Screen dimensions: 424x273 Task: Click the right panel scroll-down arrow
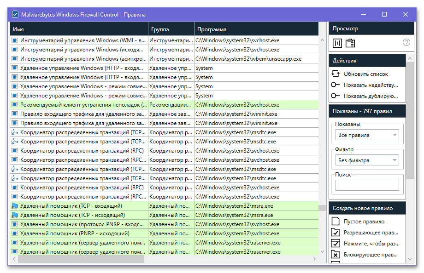point(410,259)
